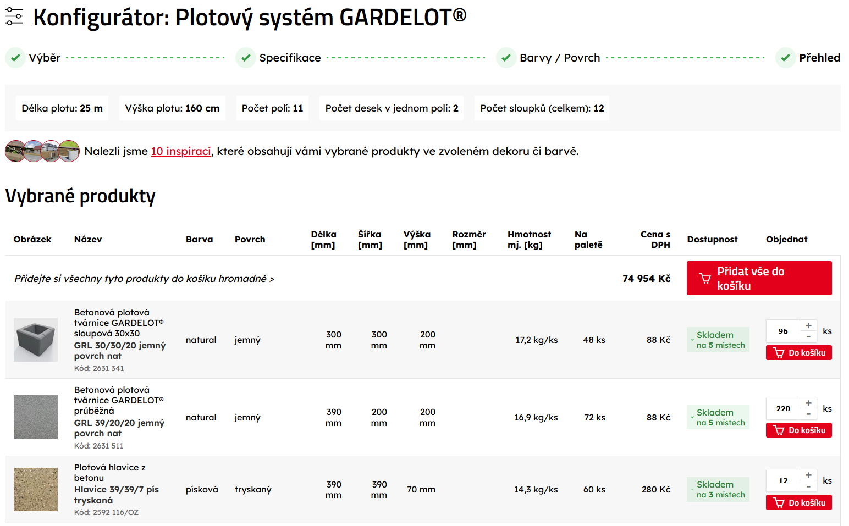The width and height of the screenshot is (849, 526).
Task: Click the green checkmark beside Výběr
Action: pos(15,58)
